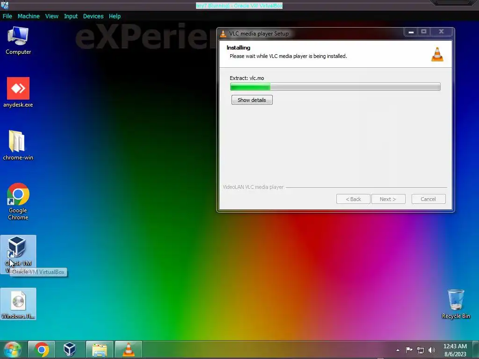Viewport: 479px width, 359px height.
Task: Click the disabled Back button
Action: [x=353, y=199]
